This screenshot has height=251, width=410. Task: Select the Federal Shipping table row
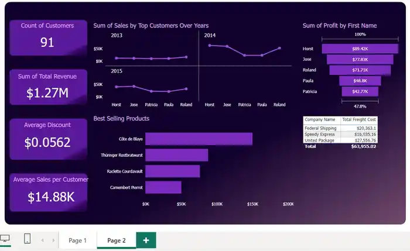pos(340,128)
